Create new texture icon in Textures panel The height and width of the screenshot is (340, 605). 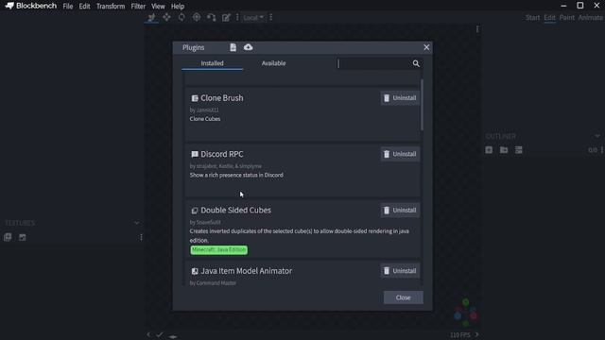coord(23,237)
